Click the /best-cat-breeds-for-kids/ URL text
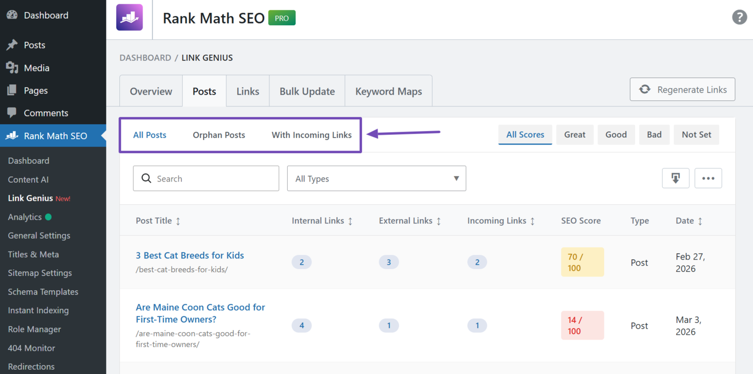 tap(182, 270)
